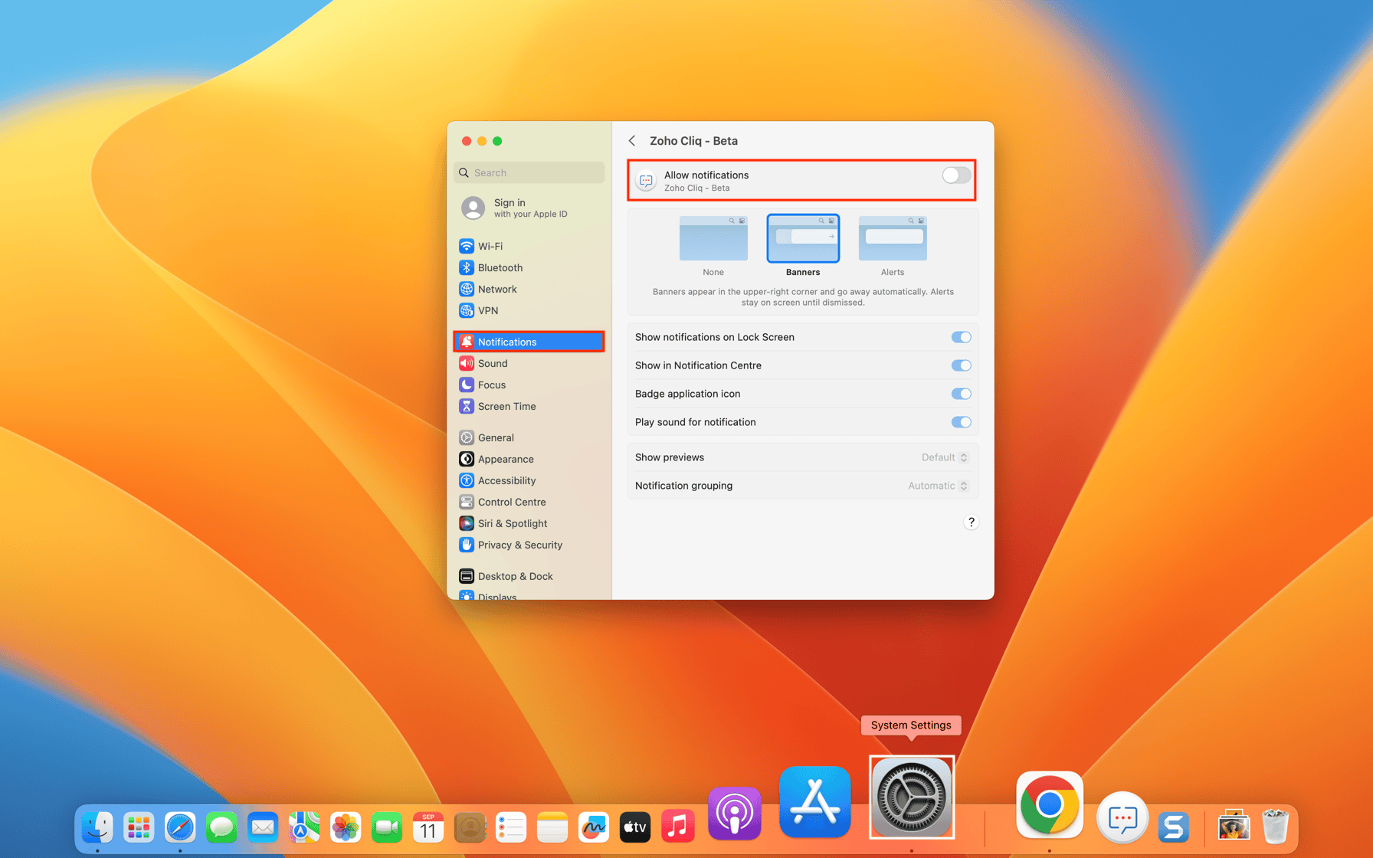Open the VPN settings pane

click(x=529, y=310)
